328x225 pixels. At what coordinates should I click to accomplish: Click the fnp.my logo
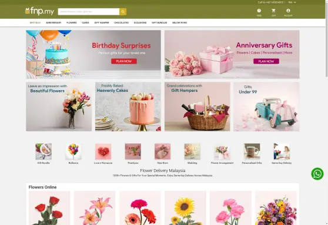(x=39, y=11)
